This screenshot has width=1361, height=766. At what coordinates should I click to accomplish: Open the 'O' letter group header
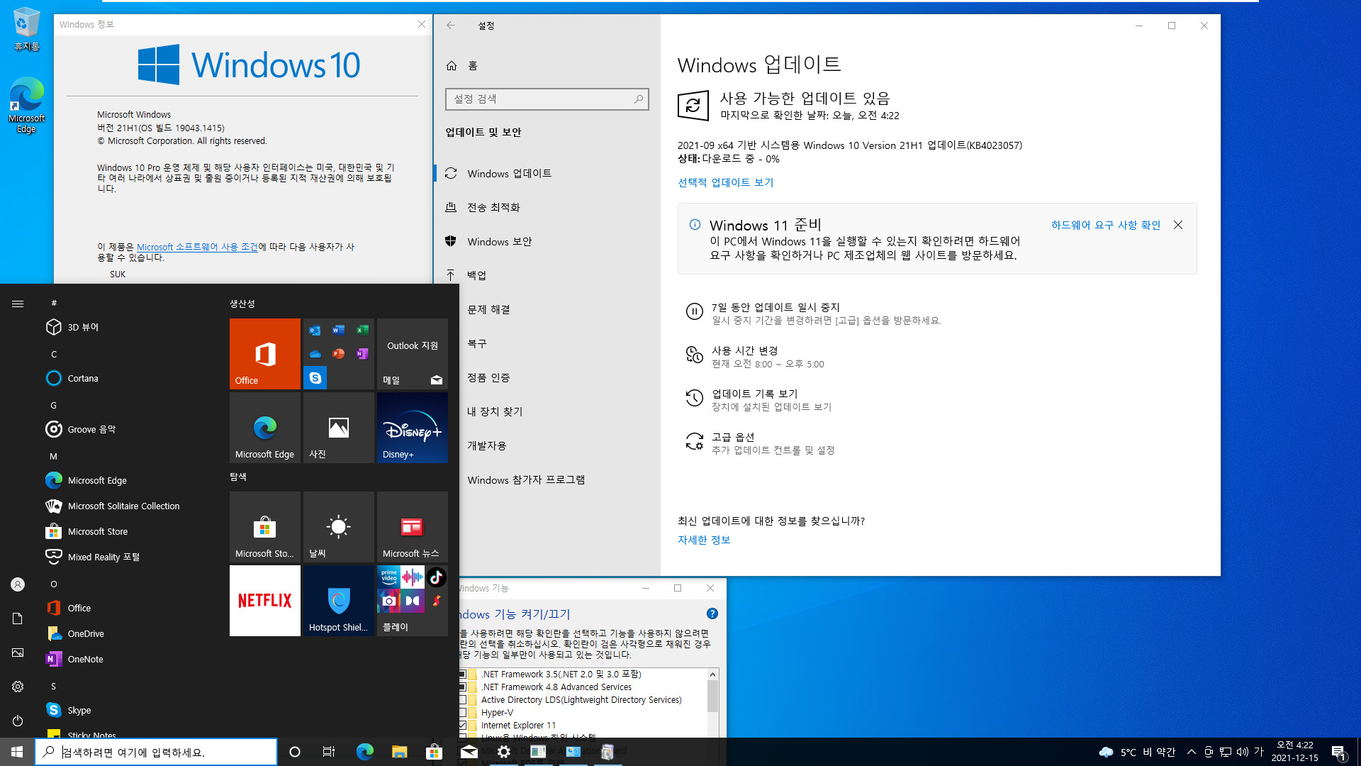pos(54,584)
